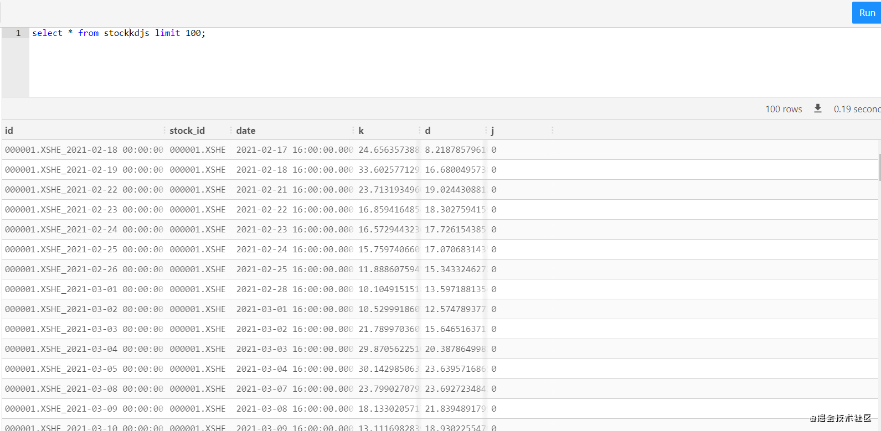Select id cell 000001.XSHE_2021-02-23
The image size is (881, 431).
(84, 210)
